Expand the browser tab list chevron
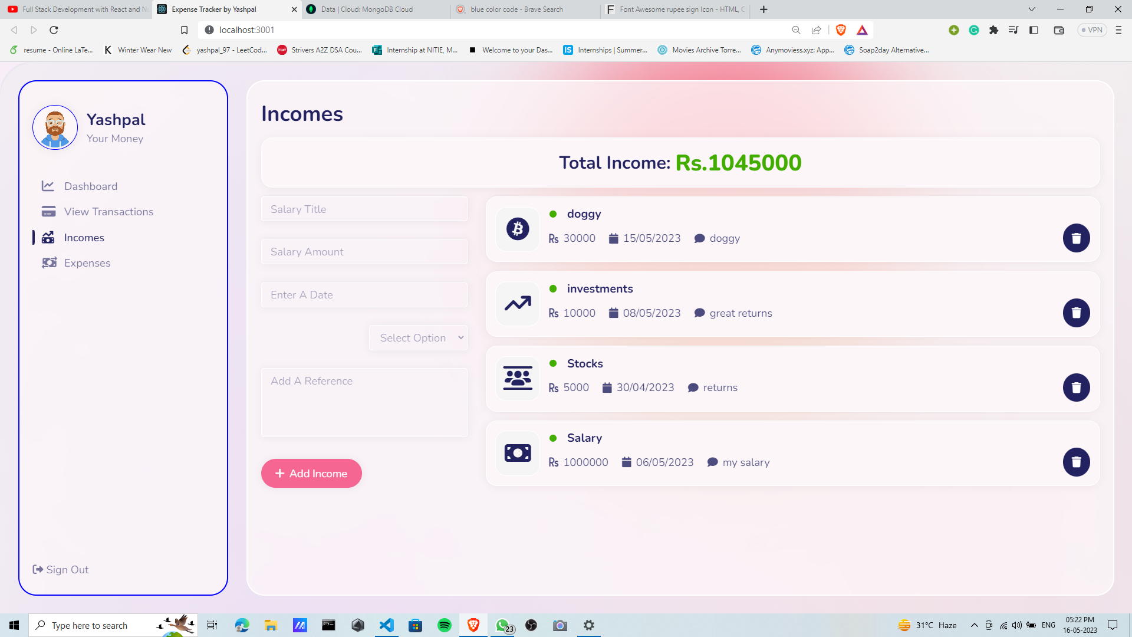 1032,9
